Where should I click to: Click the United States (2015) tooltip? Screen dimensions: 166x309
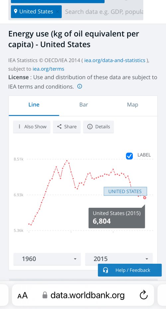[117, 217]
